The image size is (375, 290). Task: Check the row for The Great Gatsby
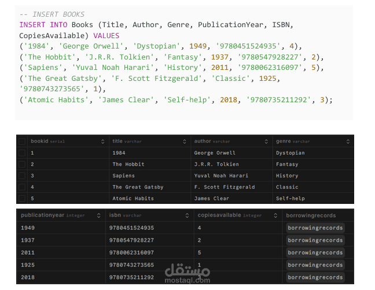pos(22,187)
